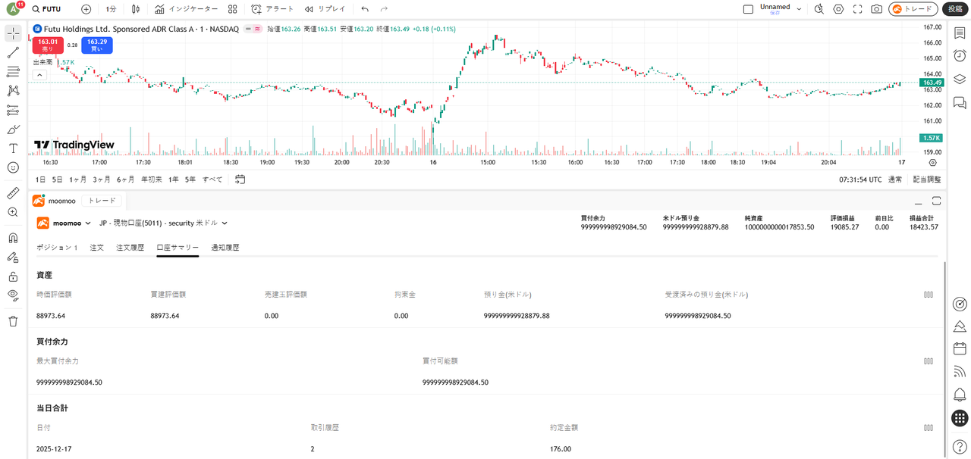Select the trend line drawing tool
This screenshot has width=971, height=459.
tap(13, 53)
